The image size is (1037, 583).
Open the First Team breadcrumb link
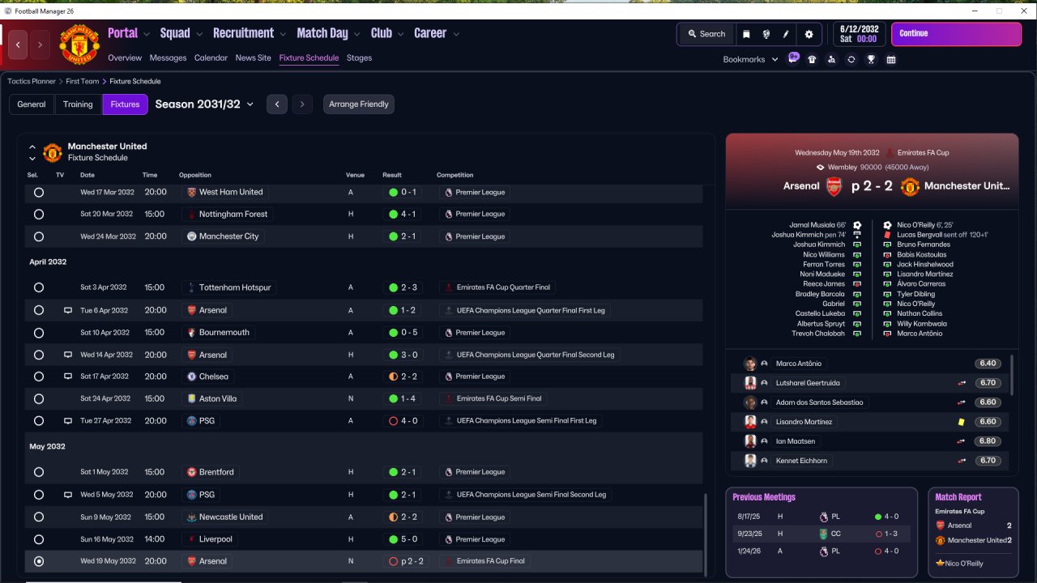(83, 82)
